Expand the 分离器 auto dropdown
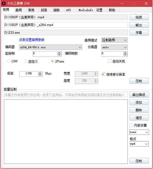This screenshot has width=153, height=169. coord(114,47)
